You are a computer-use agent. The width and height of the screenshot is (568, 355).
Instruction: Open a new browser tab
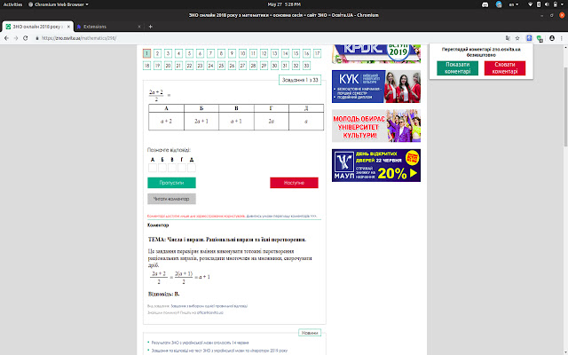click(150, 27)
